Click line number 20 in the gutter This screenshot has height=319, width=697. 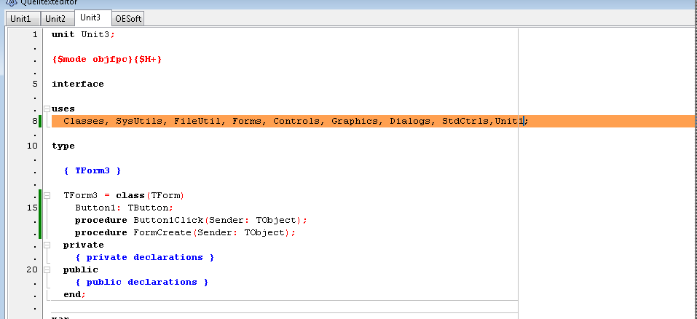pos(31,269)
